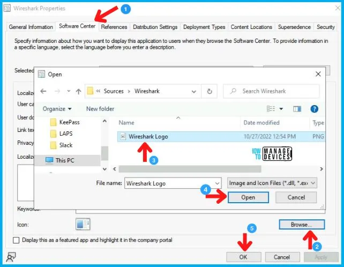Switch to the Content Locations tab

point(251,27)
